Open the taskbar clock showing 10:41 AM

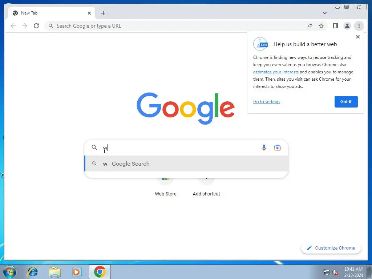coord(353,272)
